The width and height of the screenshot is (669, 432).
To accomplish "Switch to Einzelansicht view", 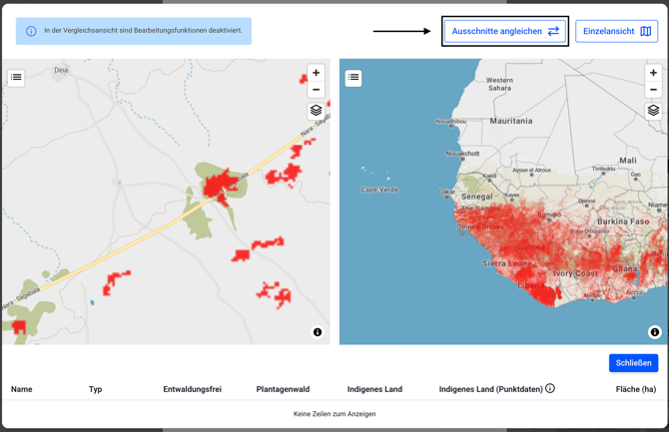I will [x=616, y=31].
